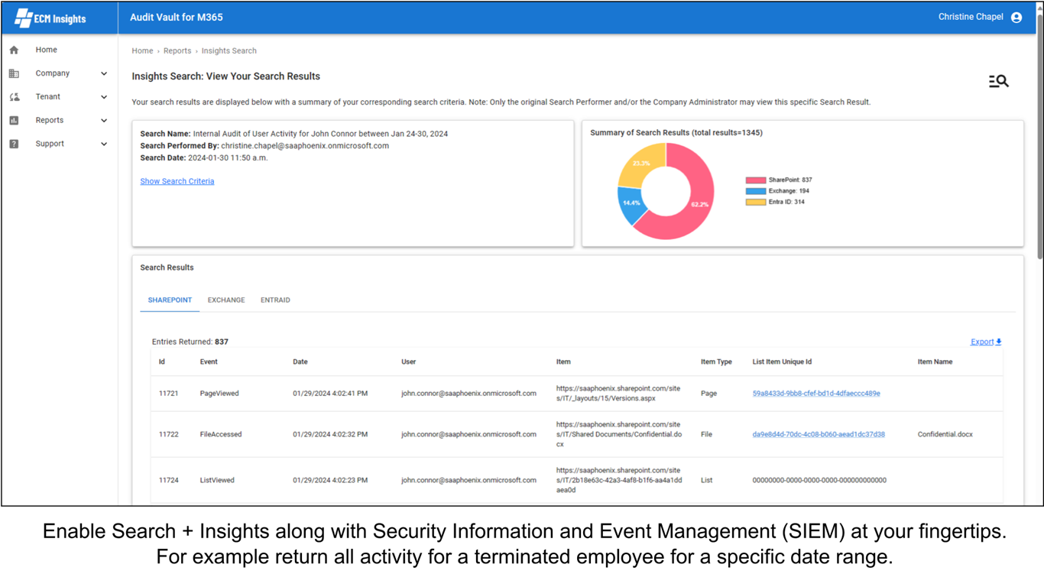Click the Home breadcrumb link
Image resolution: width=1044 pixels, height=587 pixels.
(142, 51)
